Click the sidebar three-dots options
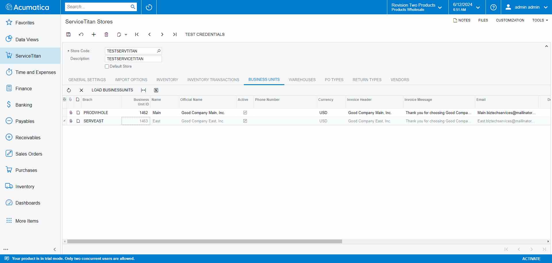The image size is (552, 263). click(x=6, y=250)
